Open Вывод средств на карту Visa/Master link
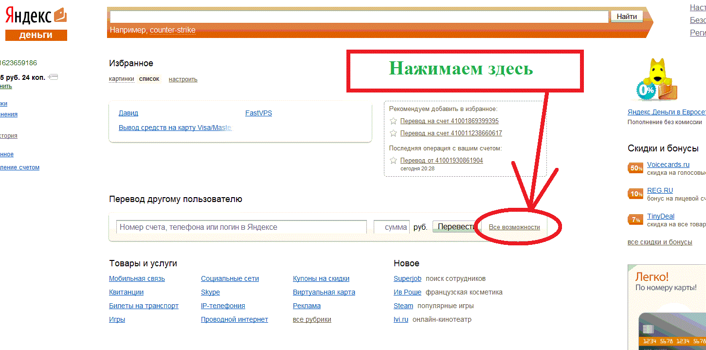This screenshot has width=706, height=350. tap(175, 128)
